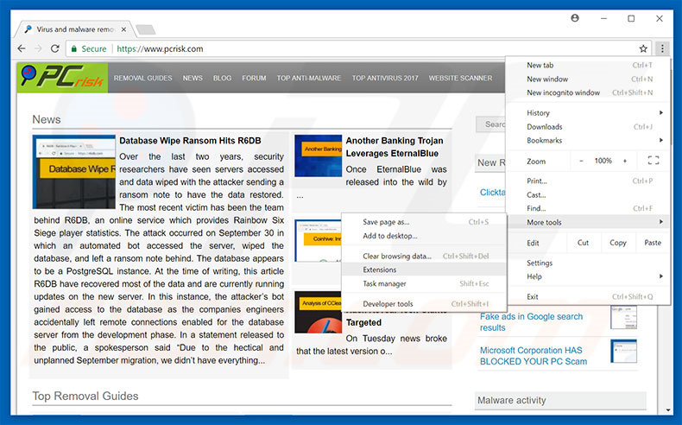Reload the page with refresh icon
The height and width of the screenshot is (425, 682).
click(x=54, y=48)
